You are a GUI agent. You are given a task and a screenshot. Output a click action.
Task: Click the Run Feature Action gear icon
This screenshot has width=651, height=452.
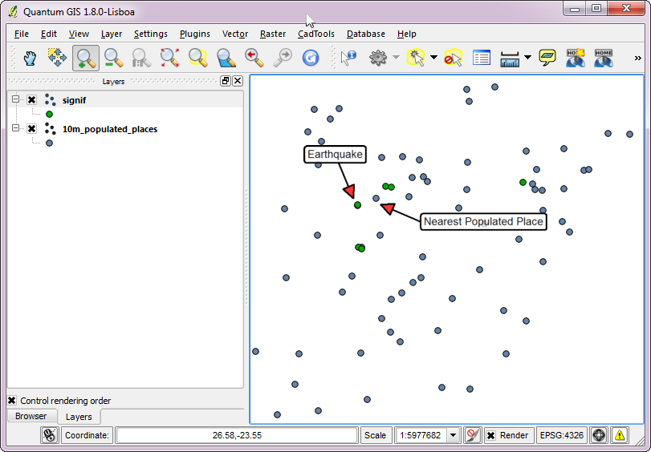(x=378, y=58)
